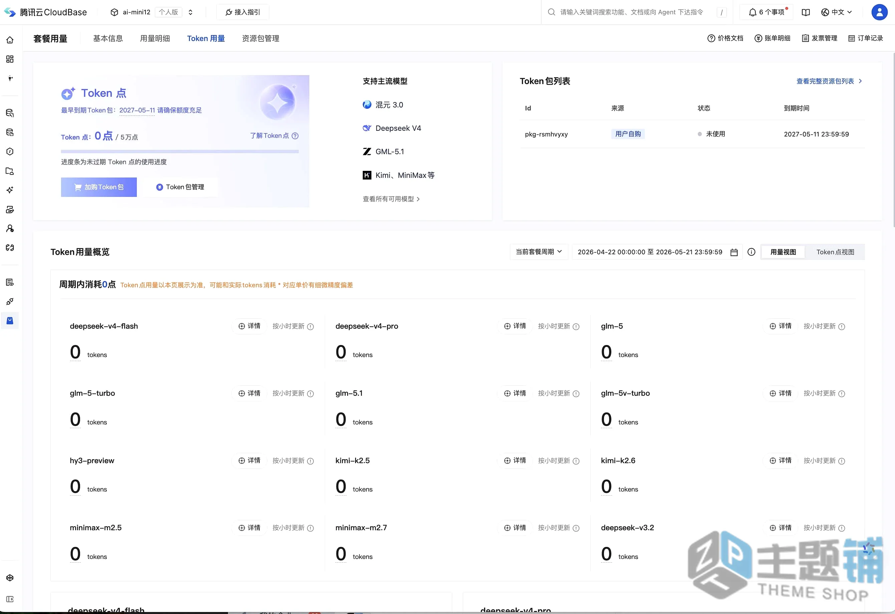Viewport: 895px width, 614px height.
Task: Click the question mark beside 了解Token点
Action: point(295,136)
